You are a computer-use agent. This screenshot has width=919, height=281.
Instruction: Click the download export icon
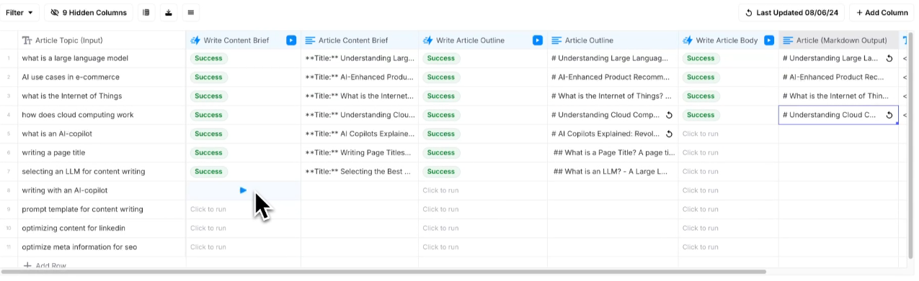pyautogui.click(x=169, y=12)
